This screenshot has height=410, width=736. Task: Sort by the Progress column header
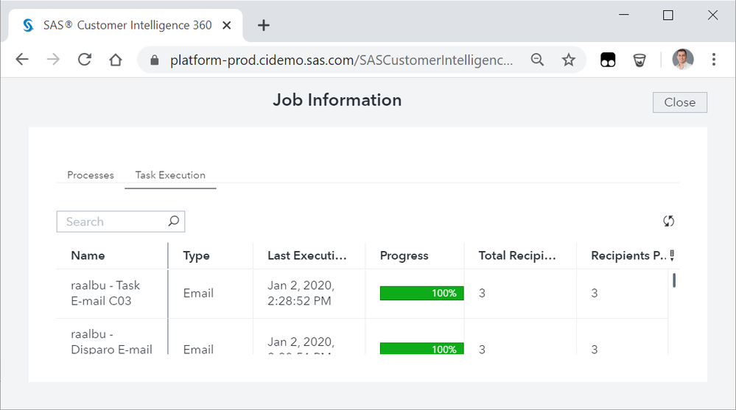(404, 255)
